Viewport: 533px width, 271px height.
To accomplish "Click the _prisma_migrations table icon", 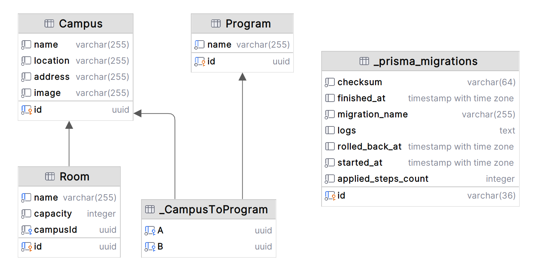I will 364,61.
